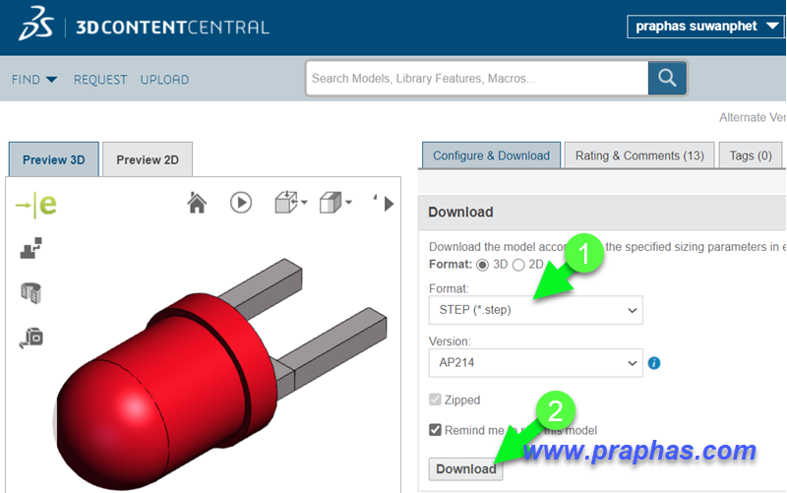The image size is (787, 493).
Task: Toggle the Remind me checkbox
Action: [435, 430]
